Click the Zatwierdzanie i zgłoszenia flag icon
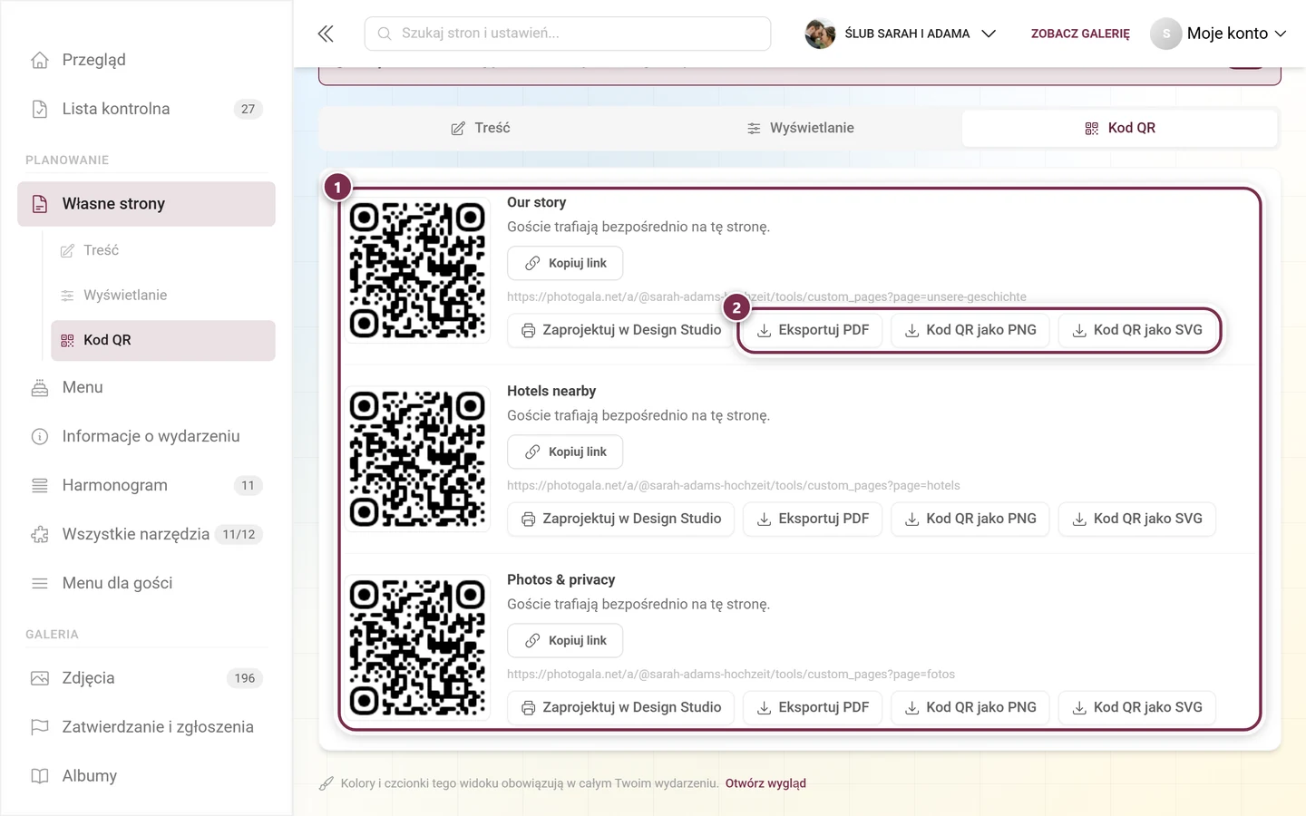 (x=40, y=727)
